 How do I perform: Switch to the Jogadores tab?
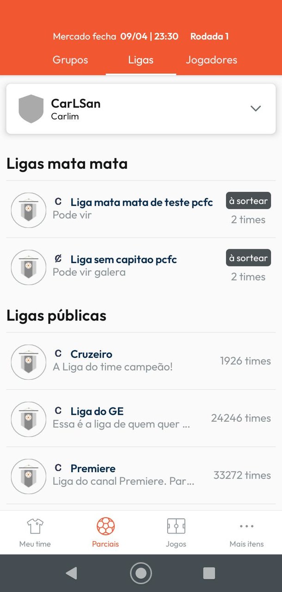pyautogui.click(x=211, y=60)
